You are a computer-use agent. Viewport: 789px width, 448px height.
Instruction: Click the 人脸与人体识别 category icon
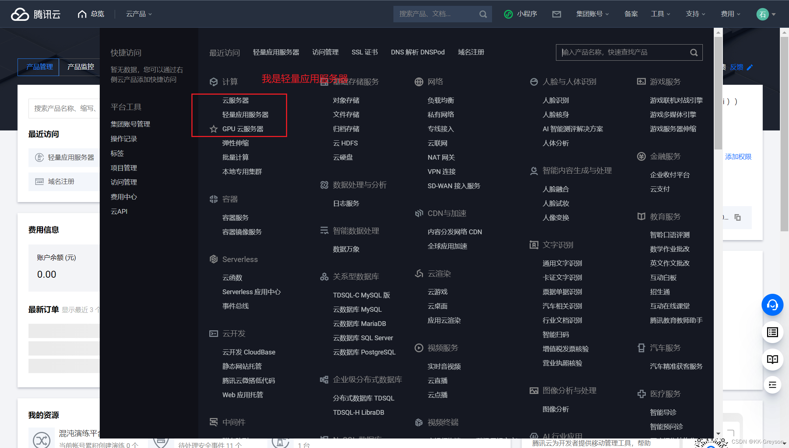[x=534, y=81]
